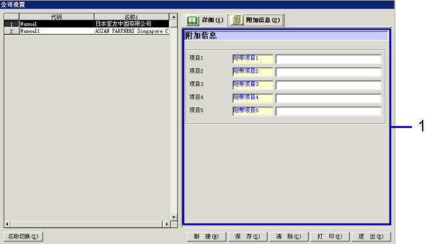Click the 日本亚龙中国有限公司 name cell
Viewport: 426px width, 244px height.
[132, 24]
